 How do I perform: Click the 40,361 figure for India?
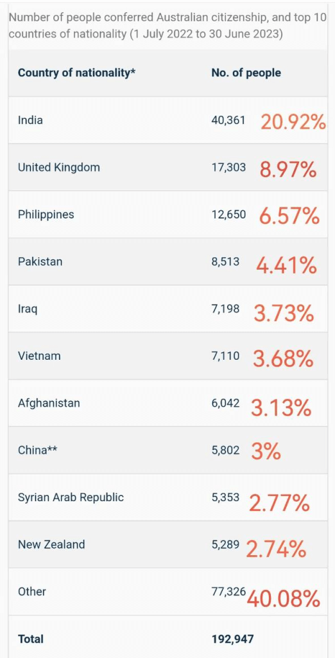(x=229, y=120)
